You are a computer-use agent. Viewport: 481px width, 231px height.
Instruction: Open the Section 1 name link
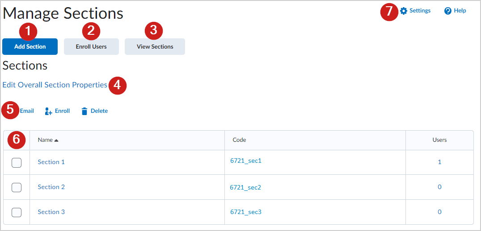click(51, 162)
